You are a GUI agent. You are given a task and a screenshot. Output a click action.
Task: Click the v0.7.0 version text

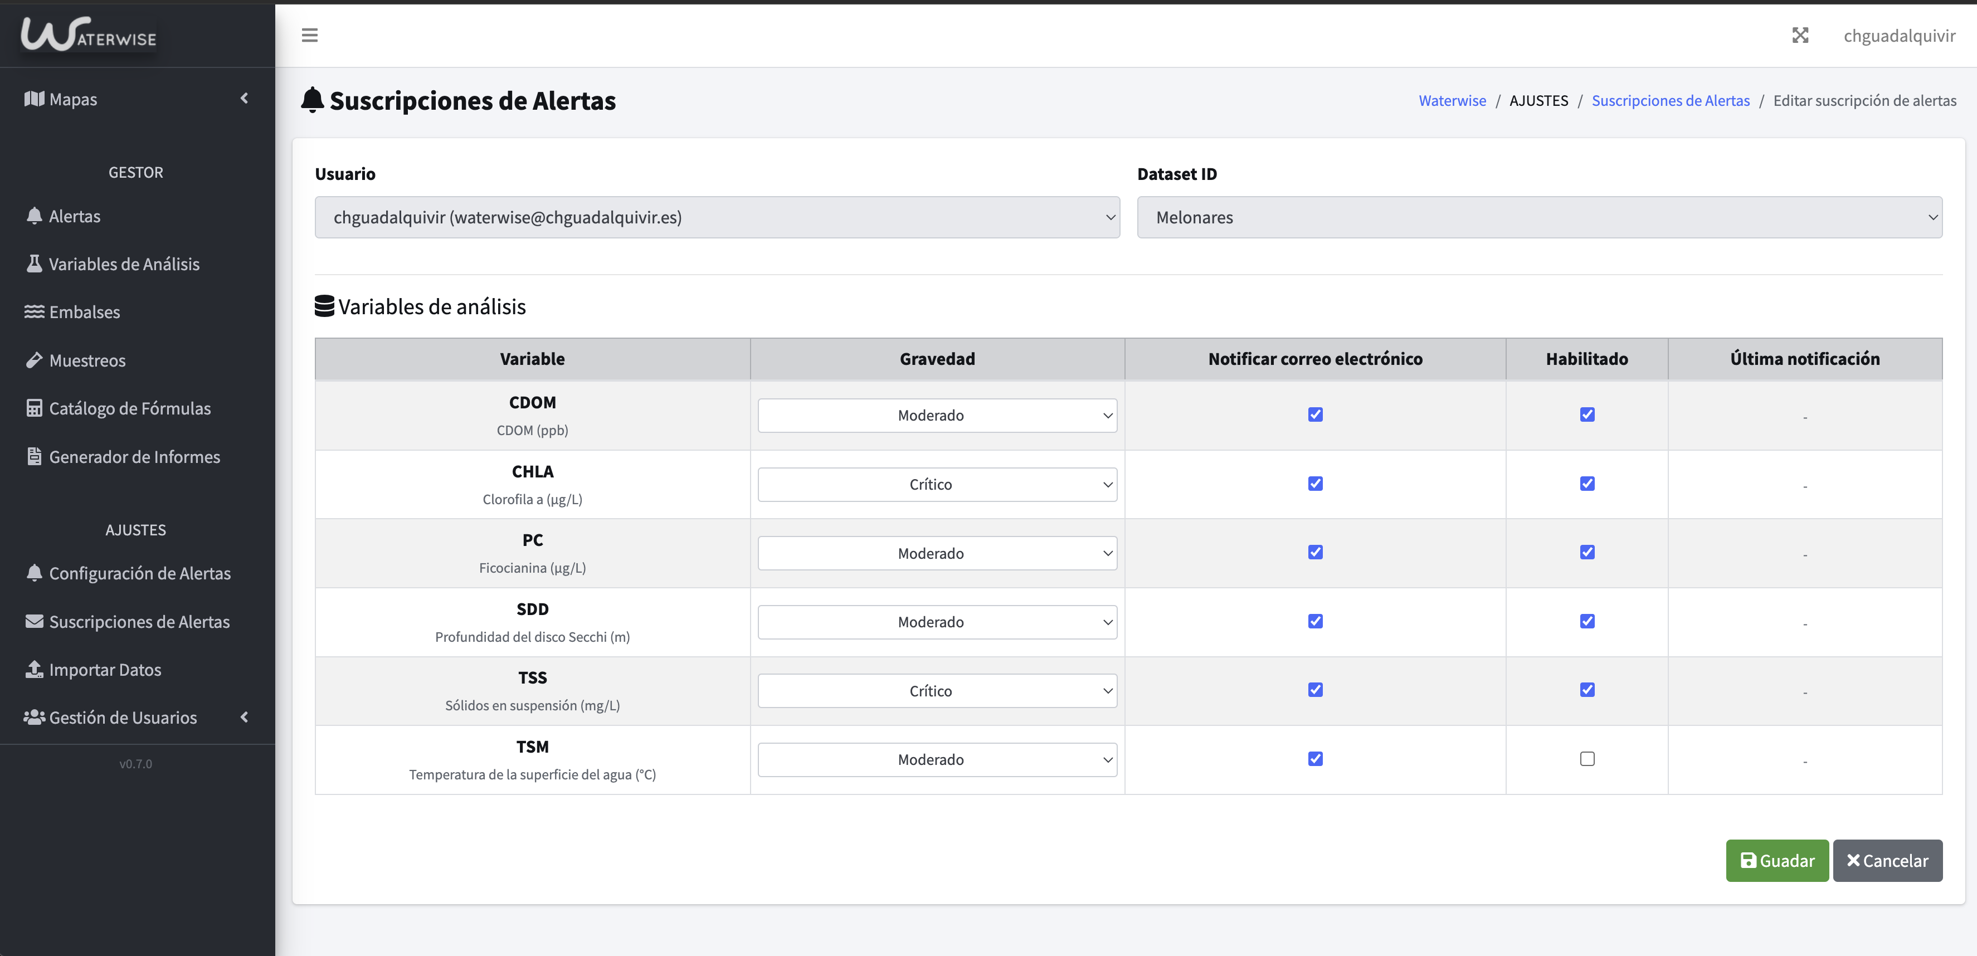pos(135,763)
